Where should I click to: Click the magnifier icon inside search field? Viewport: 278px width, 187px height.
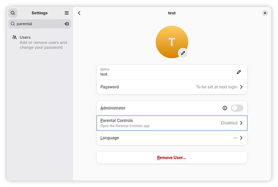pos(12,24)
